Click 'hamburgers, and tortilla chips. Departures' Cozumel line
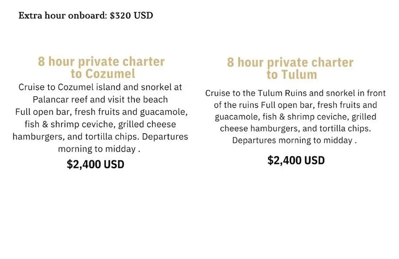The width and height of the screenshot is (399, 259). click(x=100, y=137)
